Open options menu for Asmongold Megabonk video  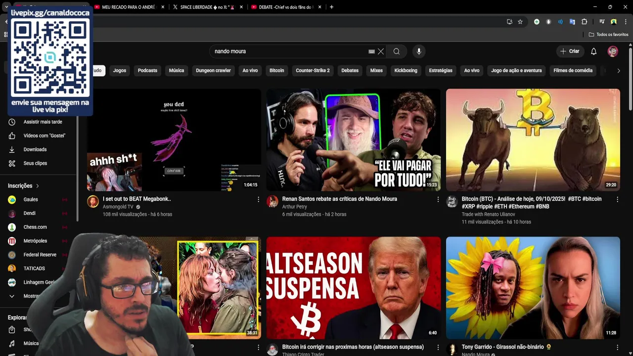(x=258, y=199)
